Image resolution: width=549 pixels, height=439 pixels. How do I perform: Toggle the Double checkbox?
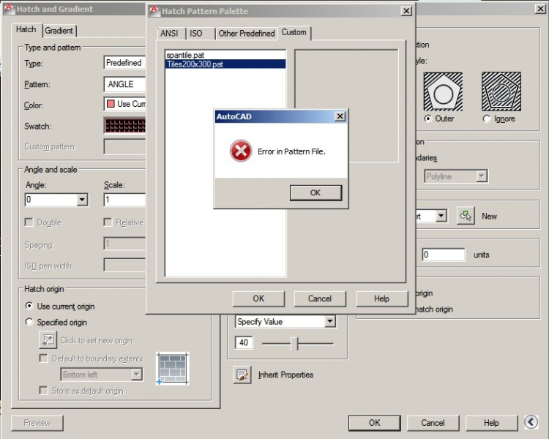tap(29, 222)
